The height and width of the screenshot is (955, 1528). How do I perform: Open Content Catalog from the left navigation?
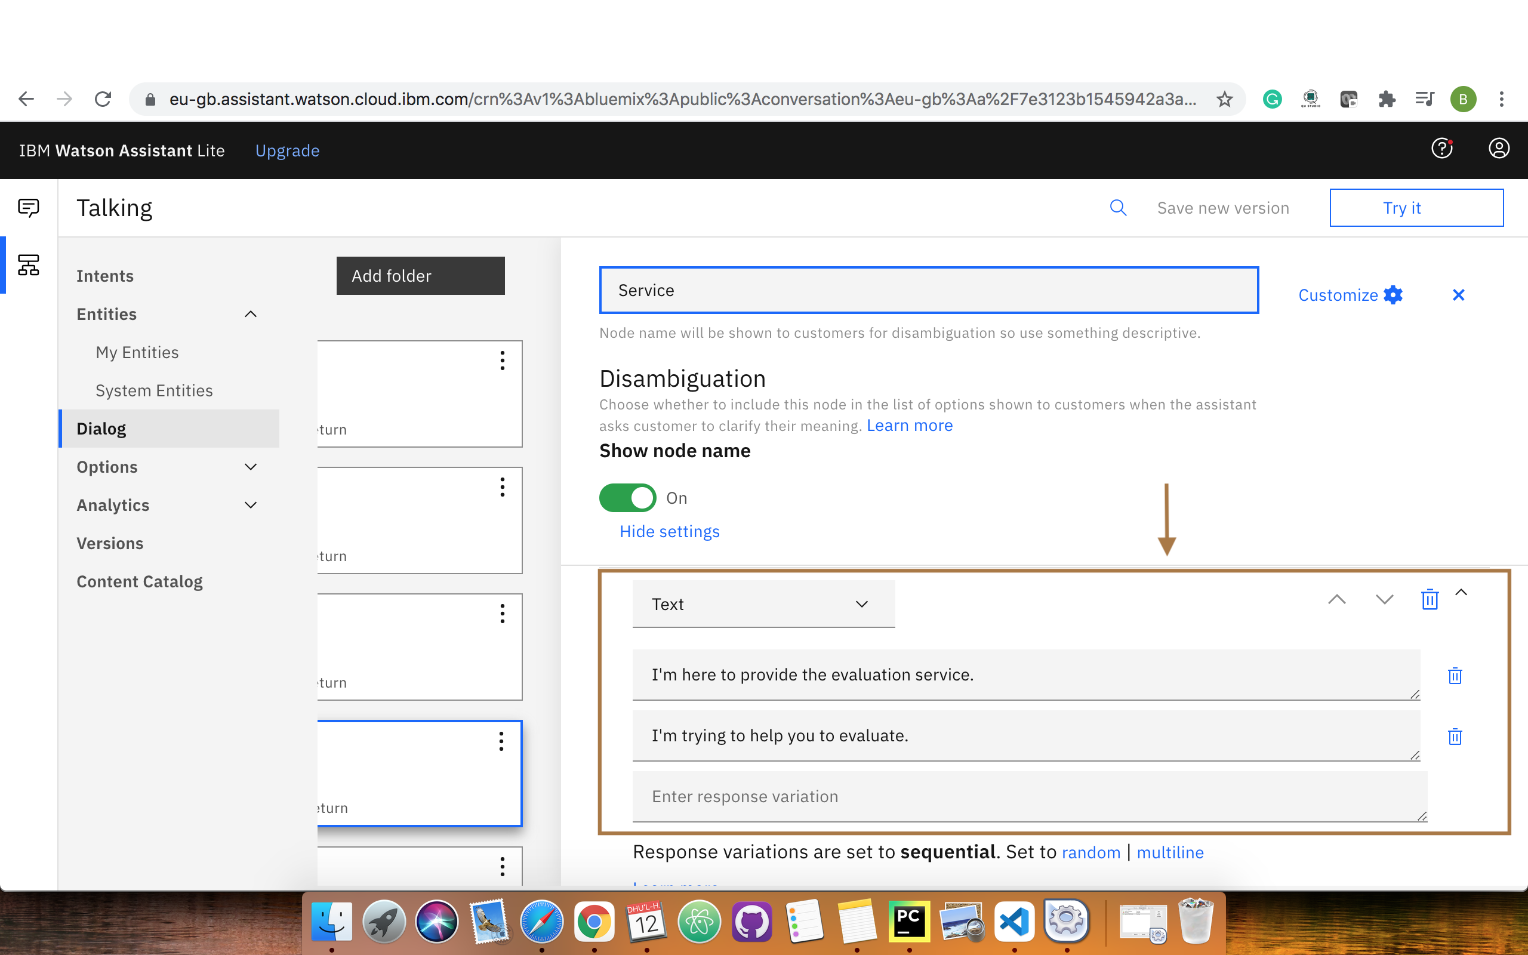[140, 581]
